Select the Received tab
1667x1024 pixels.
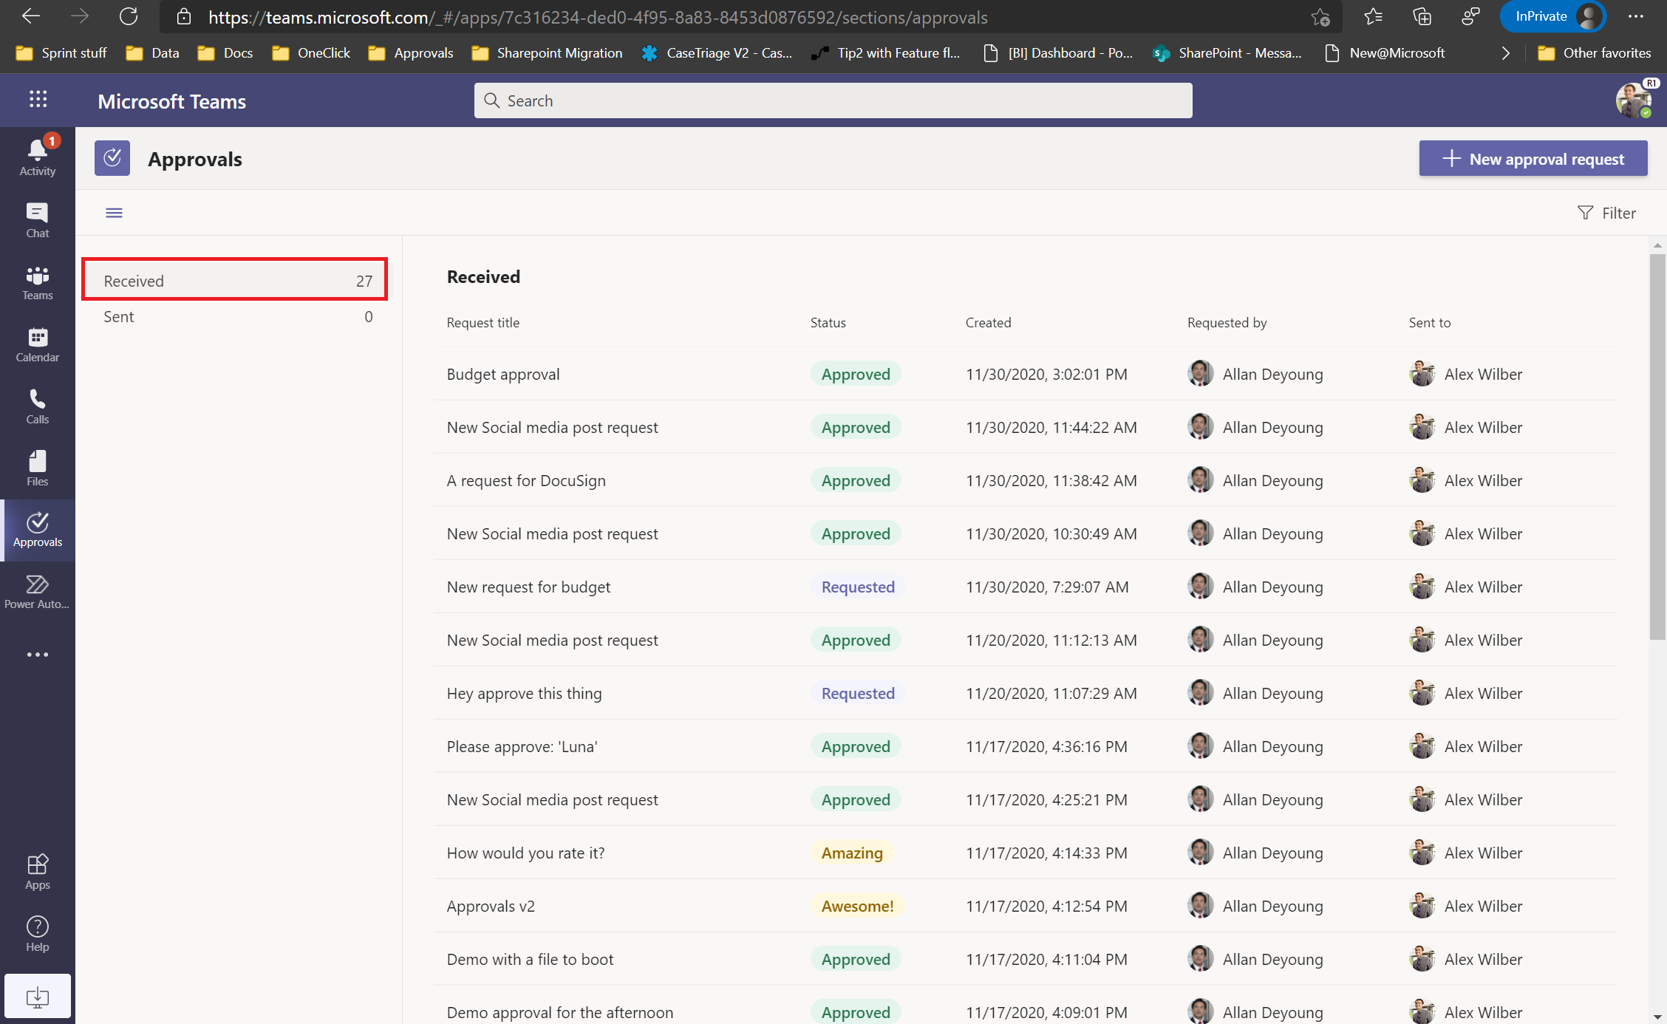(x=234, y=280)
